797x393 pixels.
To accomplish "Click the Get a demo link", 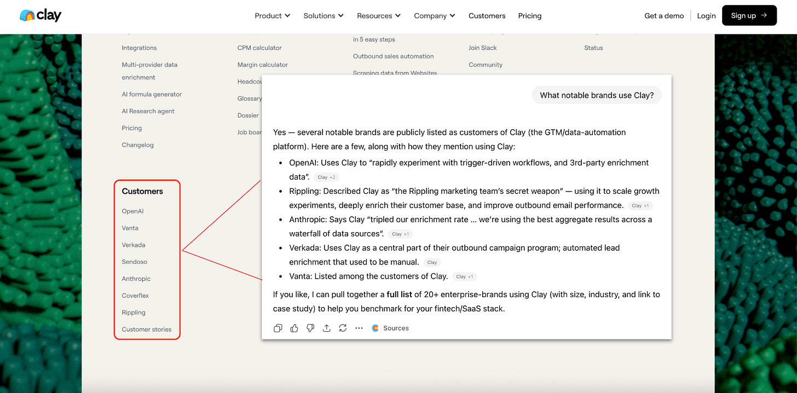I will [664, 16].
